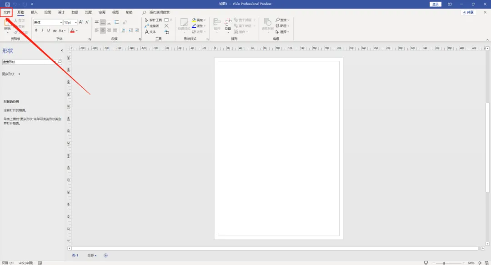Select align bottom paragraph icon
The width and height of the screenshot is (491, 265).
[x=109, y=22]
